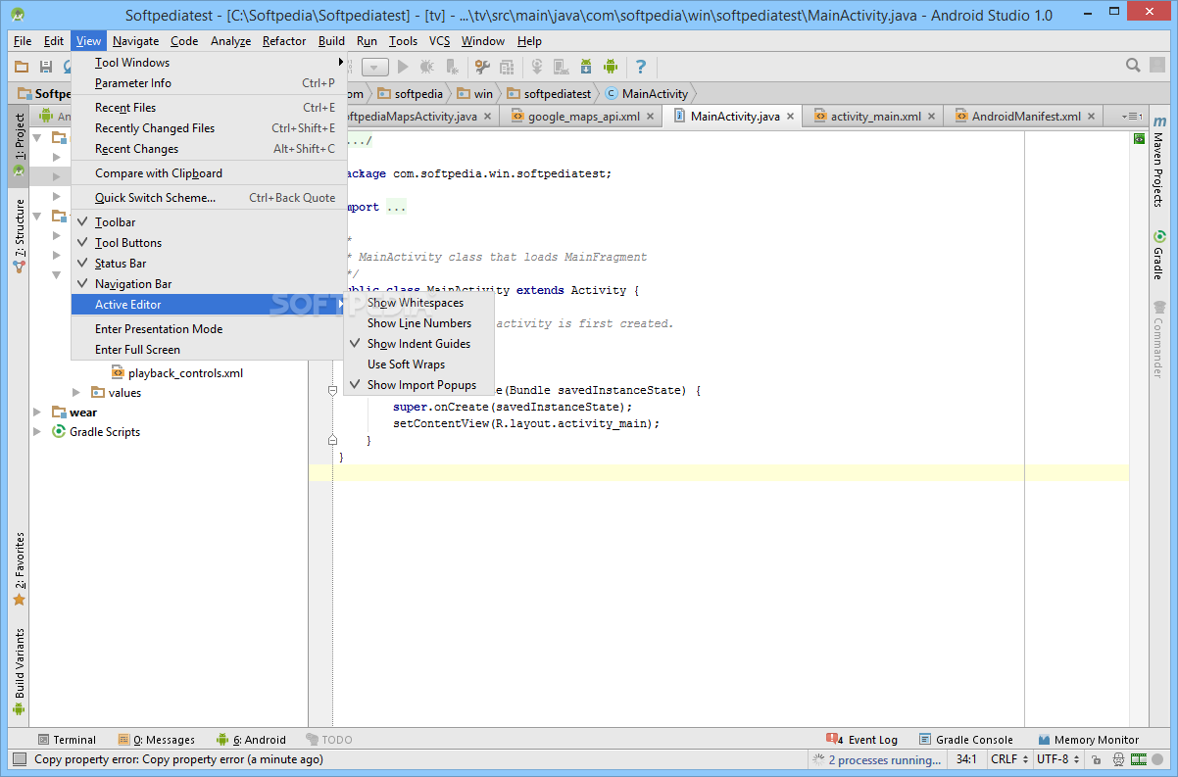Select Enter Presentation Mode
Image resolution: width=1178 pixels, height=777 pixels.
[x=208, y=329]
